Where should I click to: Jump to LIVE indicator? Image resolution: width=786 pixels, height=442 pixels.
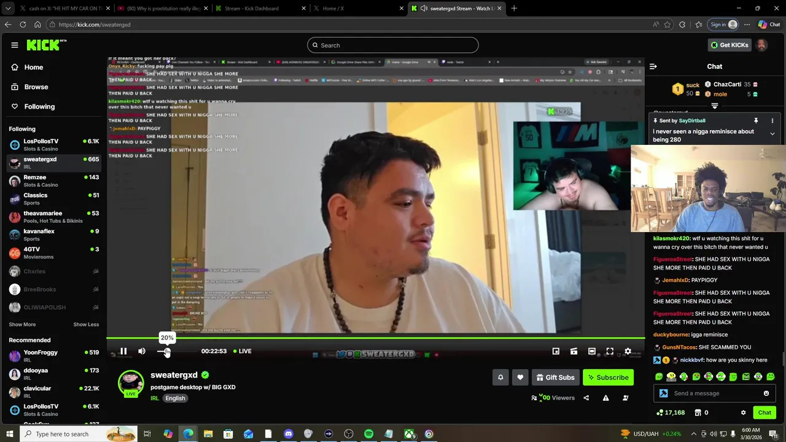[x=242, y=351]
